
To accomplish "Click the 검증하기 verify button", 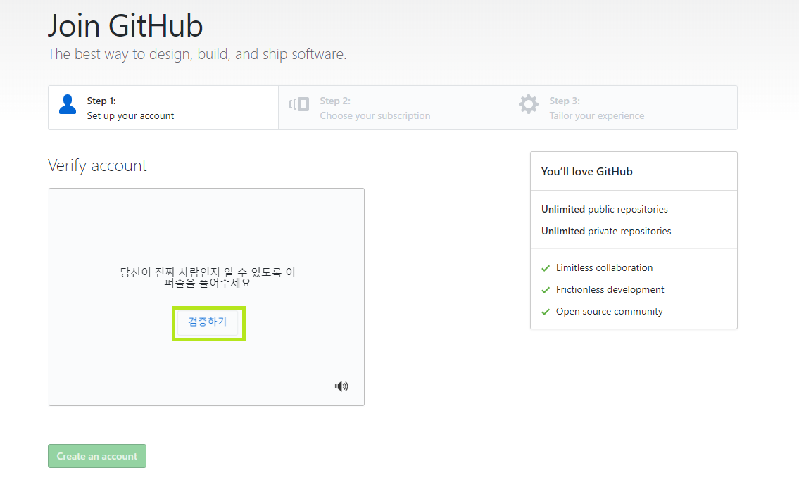I will point(208,323).
